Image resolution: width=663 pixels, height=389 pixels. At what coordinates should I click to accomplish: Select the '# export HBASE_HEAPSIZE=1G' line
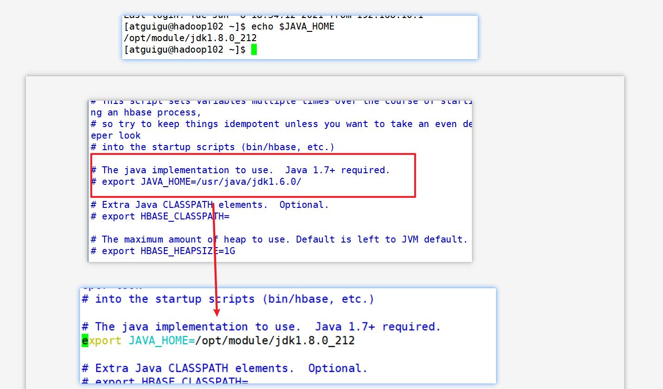click(163, 251)
